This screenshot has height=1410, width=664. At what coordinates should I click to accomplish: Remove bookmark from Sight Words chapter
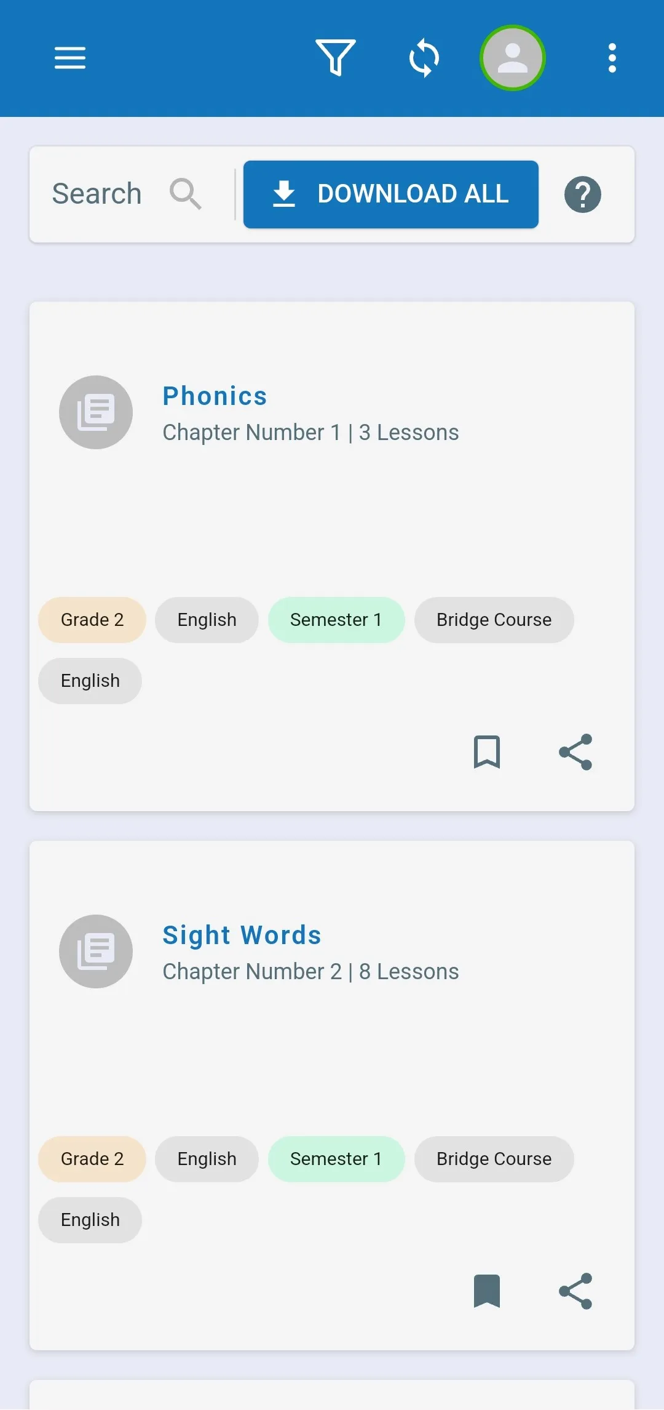click(487, 1291)
